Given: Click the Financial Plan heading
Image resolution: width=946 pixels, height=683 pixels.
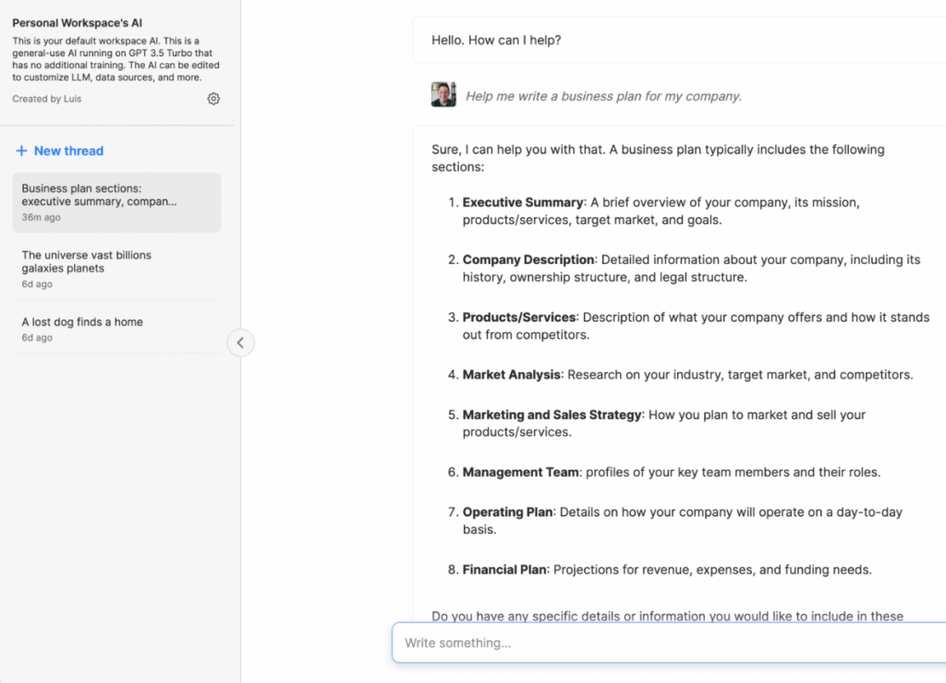Looking at the screenshot, I should pyautogui.click(x=504, y=569).
